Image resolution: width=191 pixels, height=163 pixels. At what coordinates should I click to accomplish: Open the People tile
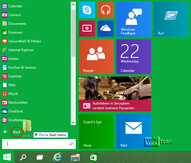[96, 56]
